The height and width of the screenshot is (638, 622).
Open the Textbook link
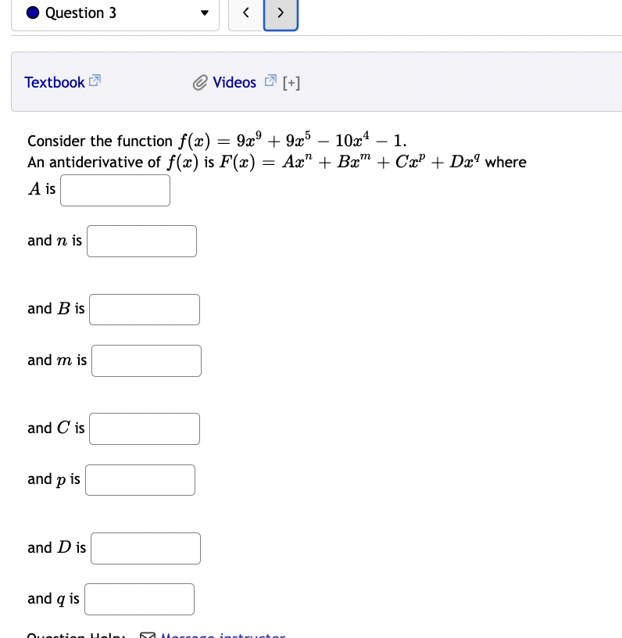55,82
